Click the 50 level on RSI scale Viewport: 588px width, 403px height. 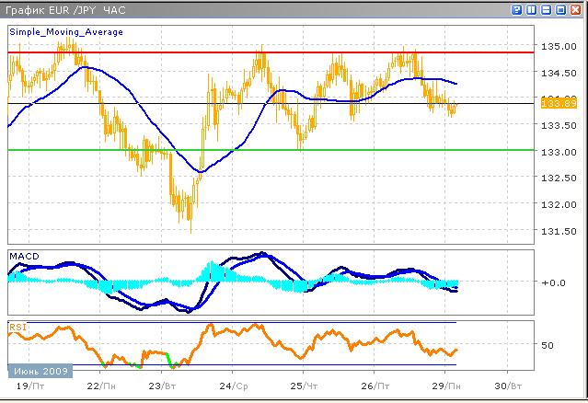point(547,346)
